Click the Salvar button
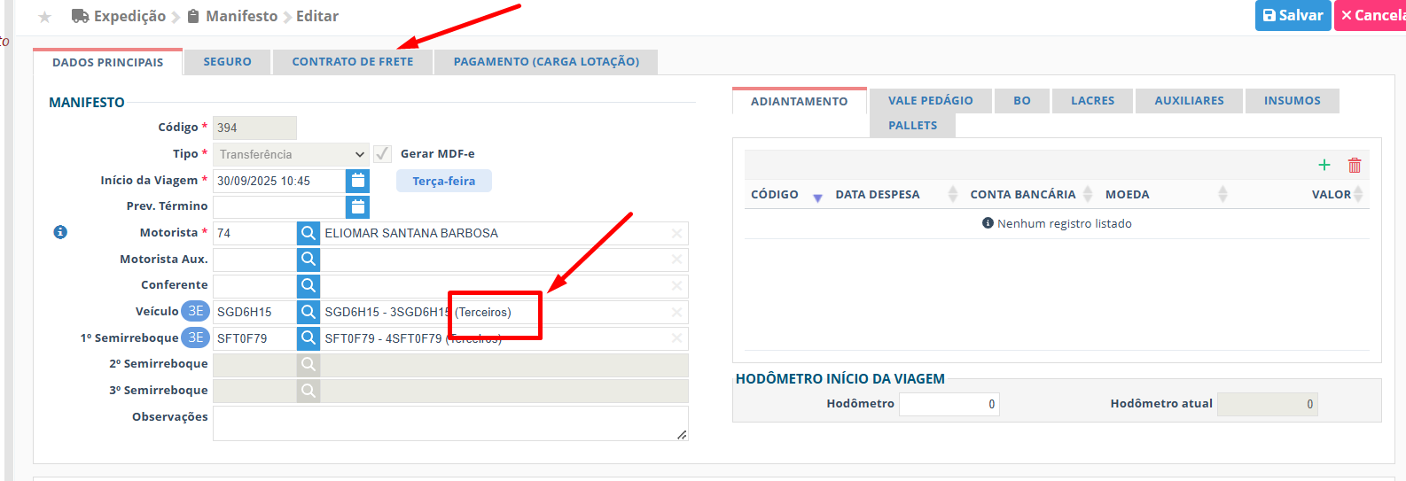The height and width of the screenshot is (481, 1406). point(1293,15)
